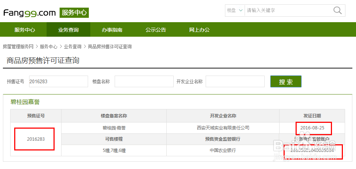Viewport: 356px width, 169px height.
Task: Click the green 服务中心 badge
Action: coord(74,13)
